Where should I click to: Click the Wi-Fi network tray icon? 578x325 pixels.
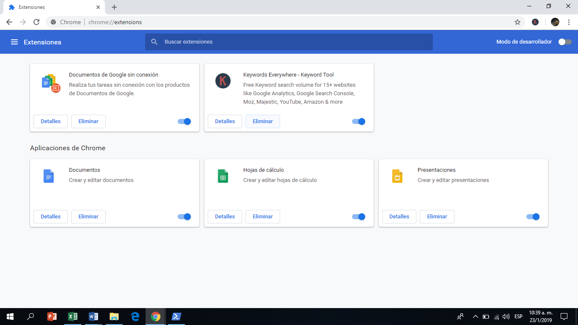coord(496,317)
